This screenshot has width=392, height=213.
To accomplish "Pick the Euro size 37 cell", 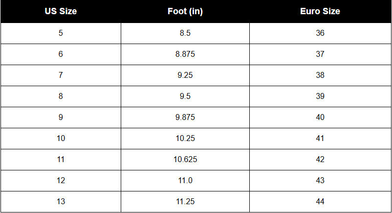I will click(320, 54).
